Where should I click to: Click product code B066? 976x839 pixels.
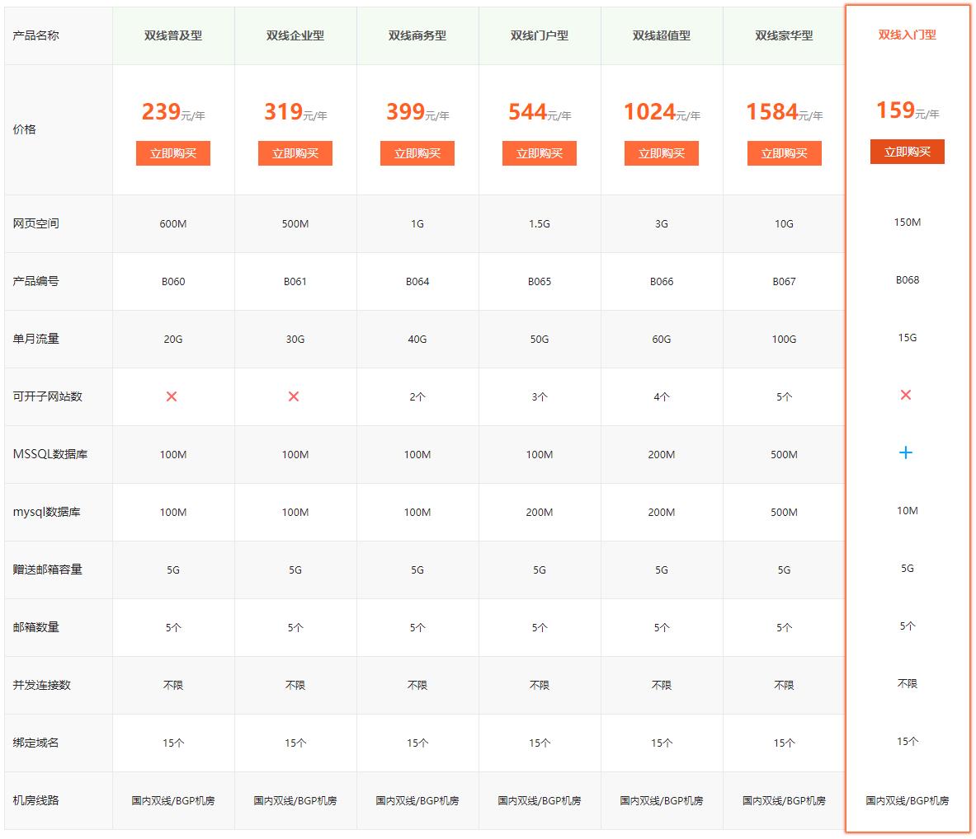click(x=661, y=282)
